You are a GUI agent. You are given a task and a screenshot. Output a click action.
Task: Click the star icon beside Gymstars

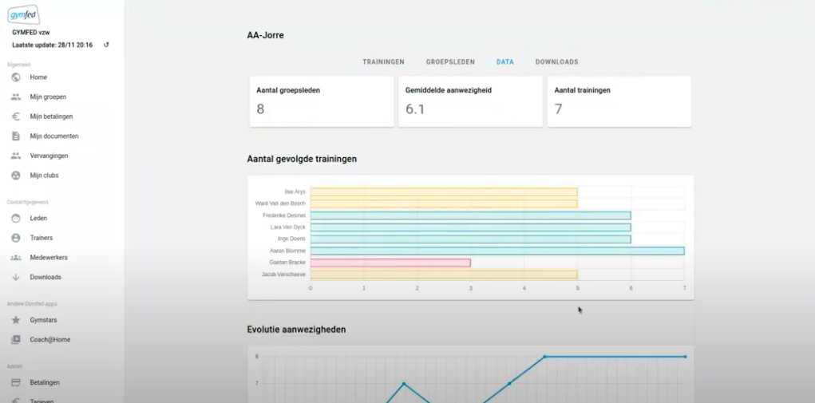tap(16, 321)
